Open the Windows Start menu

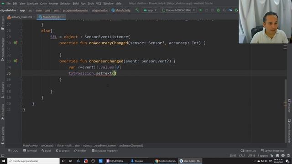click(x=4, y=161)
